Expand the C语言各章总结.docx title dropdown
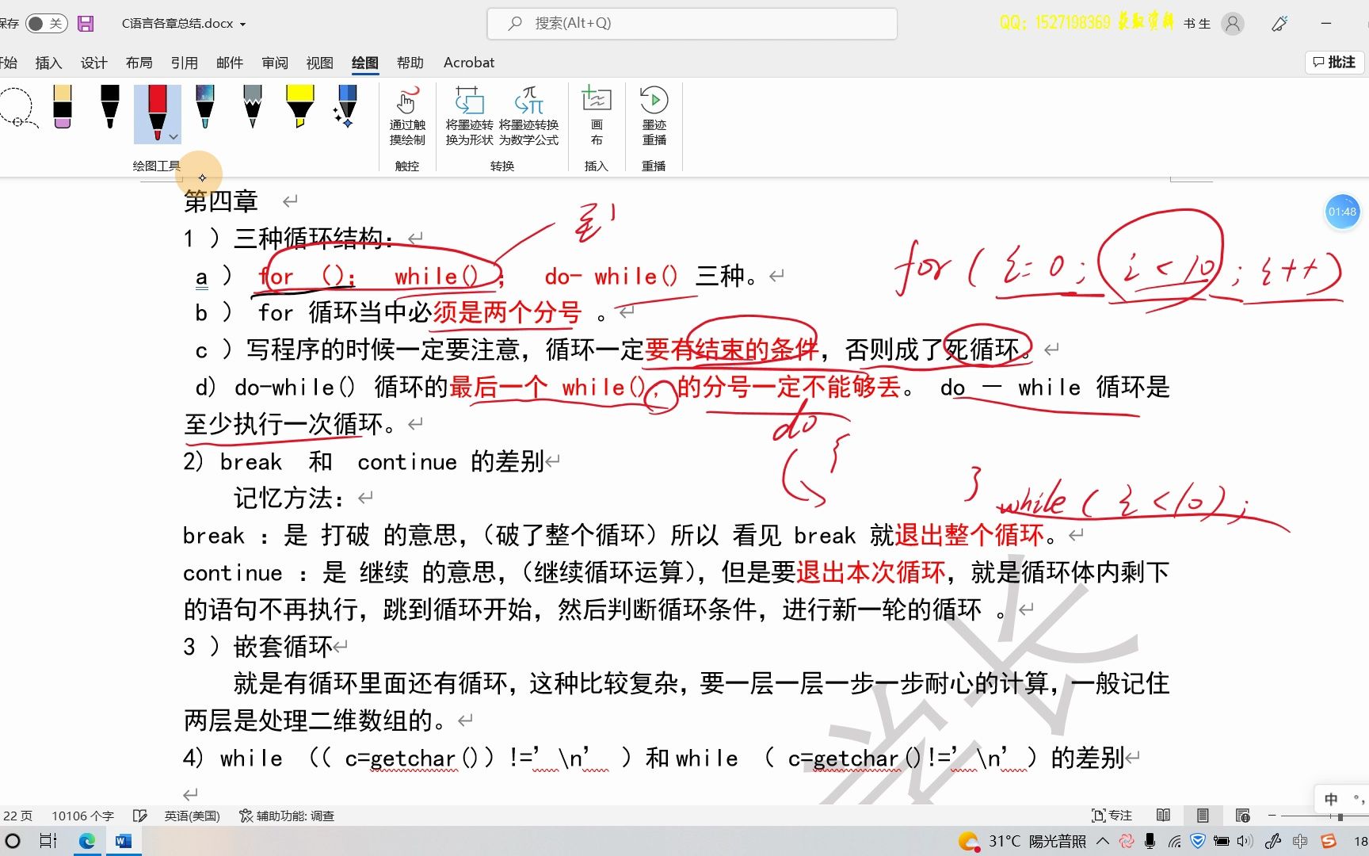This screenshot has height=856, width=1369. [243, 24]
